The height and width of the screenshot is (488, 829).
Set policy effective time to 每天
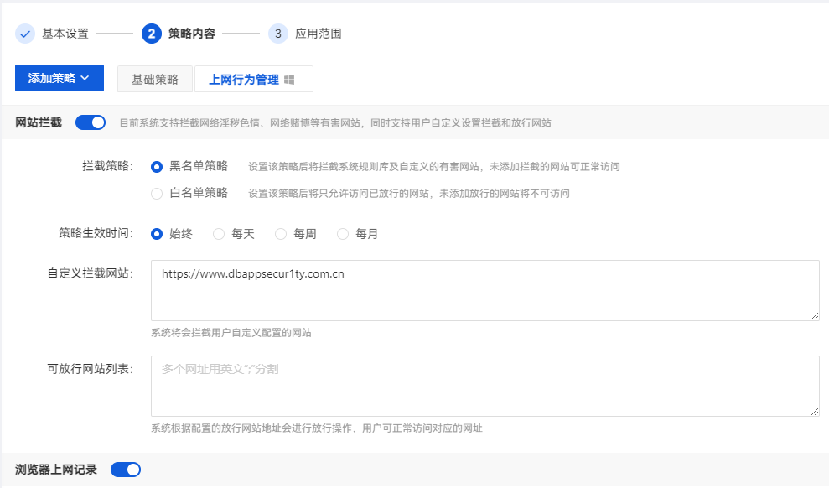219,234
